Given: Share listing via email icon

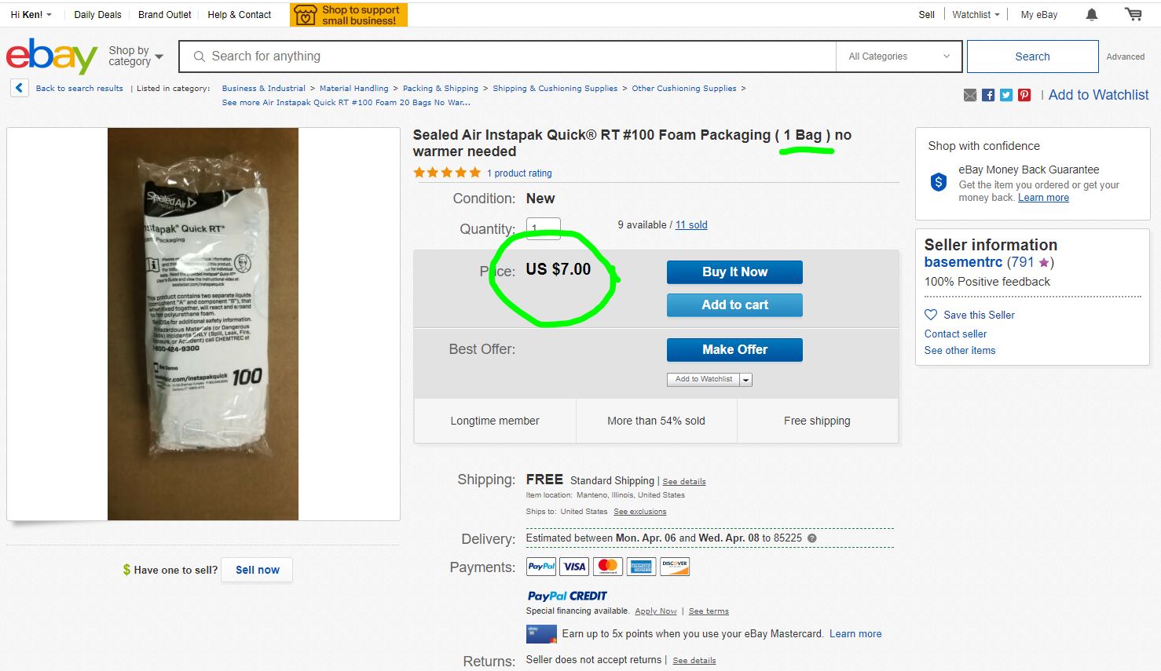Looking at the screenshot, I should point(970,95).
